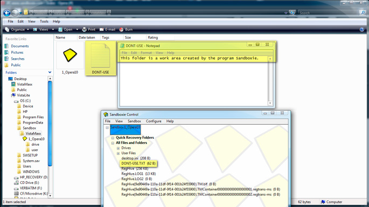
Task: Collapse All Files and Folders node
Action: coord(113,143)
